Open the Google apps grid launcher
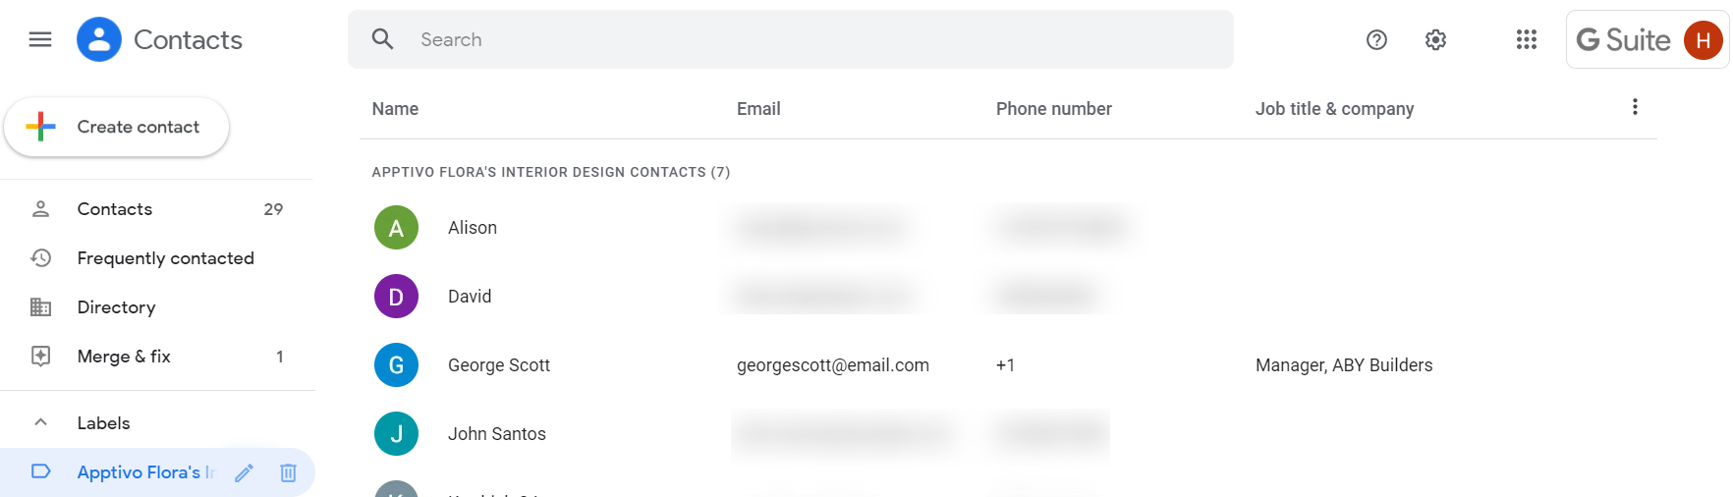 click(x=1526, y=39)
